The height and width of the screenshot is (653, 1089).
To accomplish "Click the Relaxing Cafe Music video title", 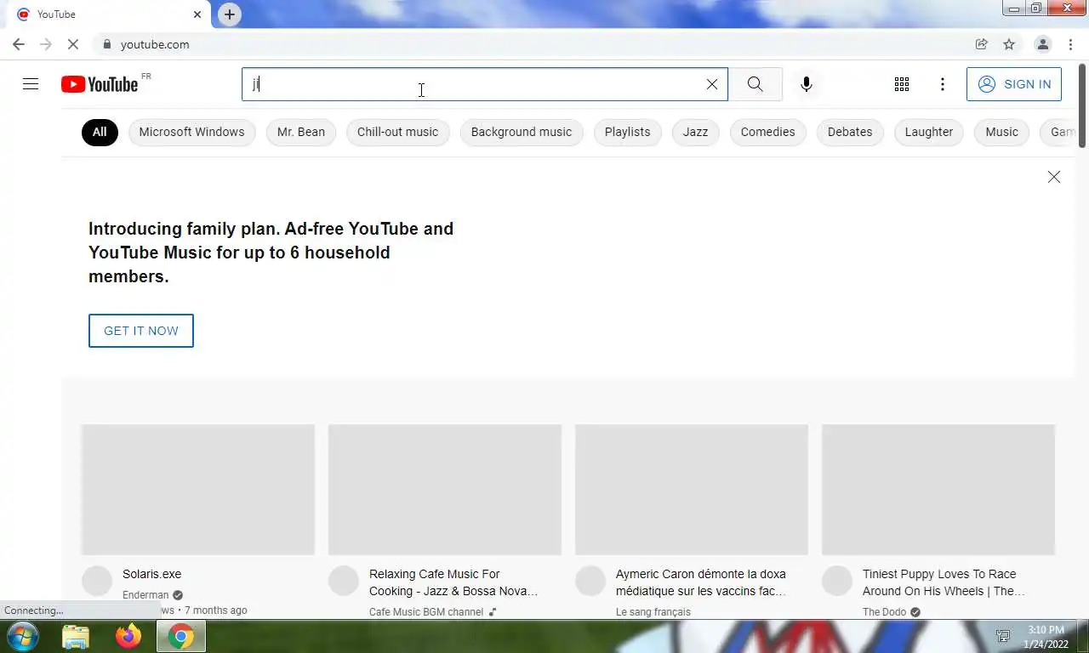I will tap(453, 582).
